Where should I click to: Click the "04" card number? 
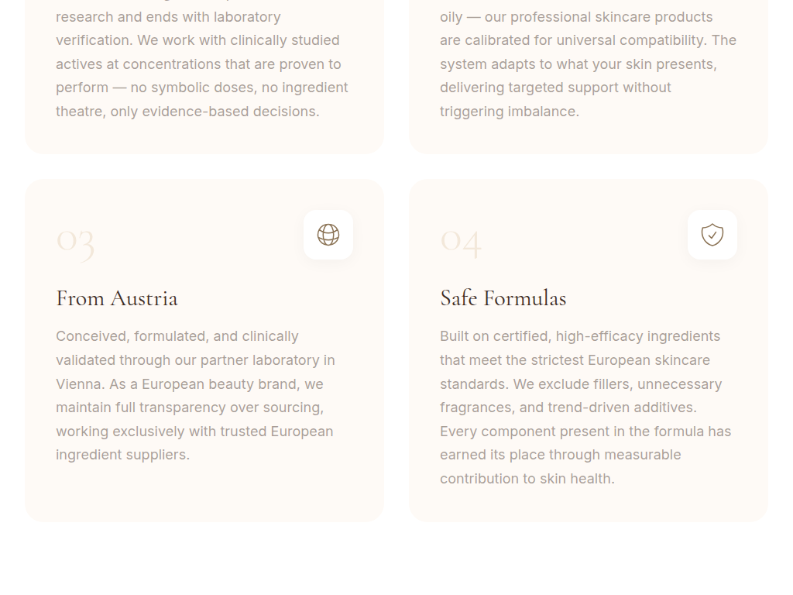point(461,240)
